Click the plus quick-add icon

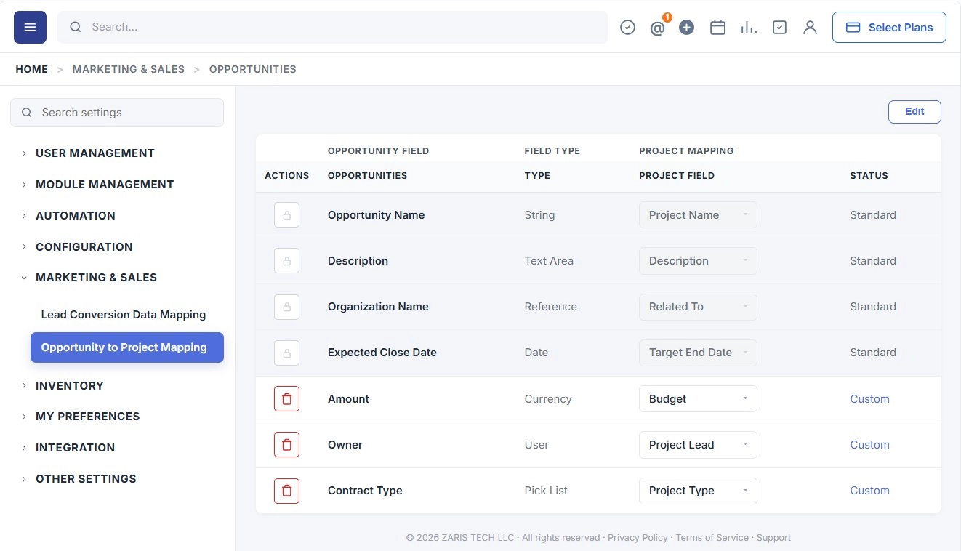pyautogui.click(x=687, y=28)
